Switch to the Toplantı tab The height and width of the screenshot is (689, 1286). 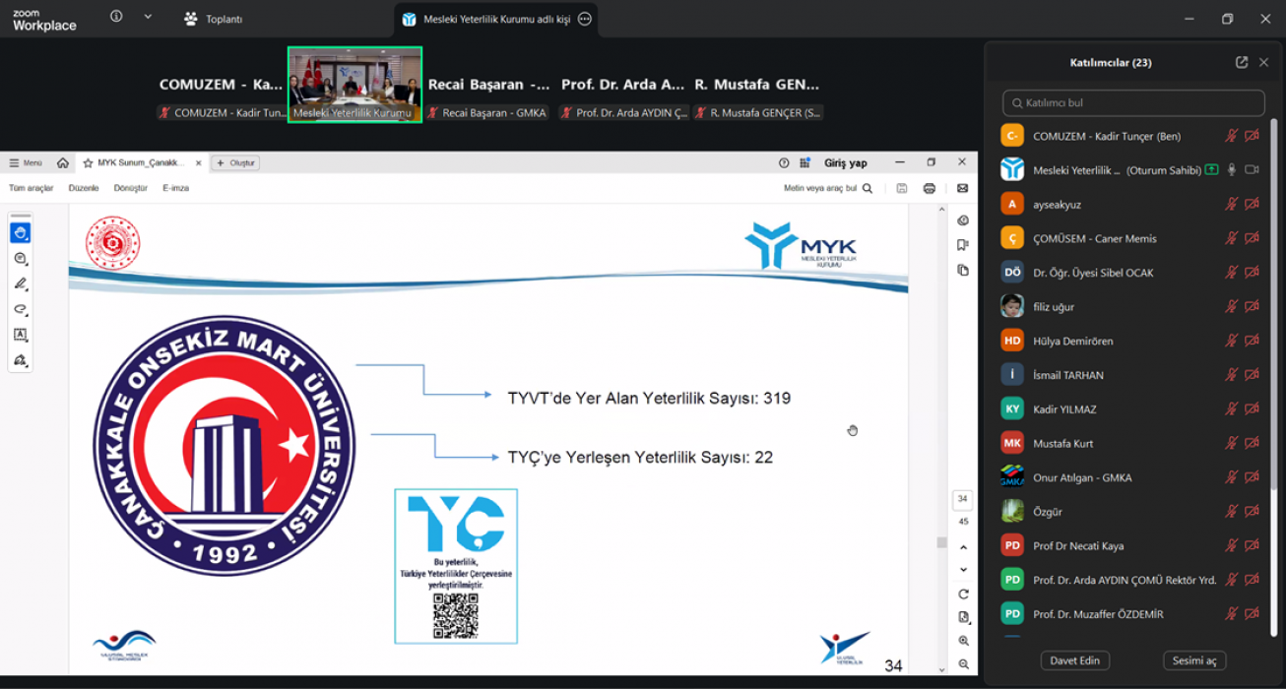click(x=214, y=19)
